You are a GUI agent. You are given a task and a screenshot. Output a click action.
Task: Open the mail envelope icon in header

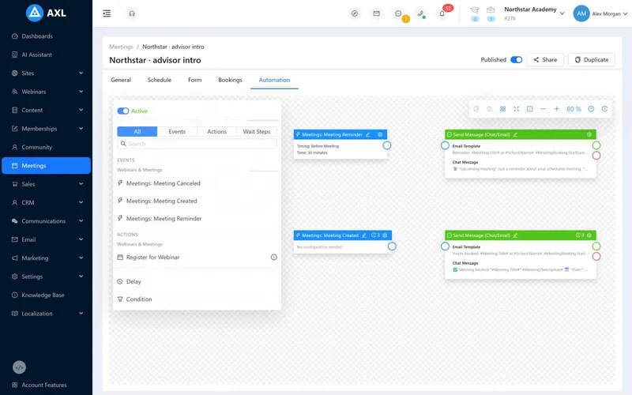[x=376, y=13]
